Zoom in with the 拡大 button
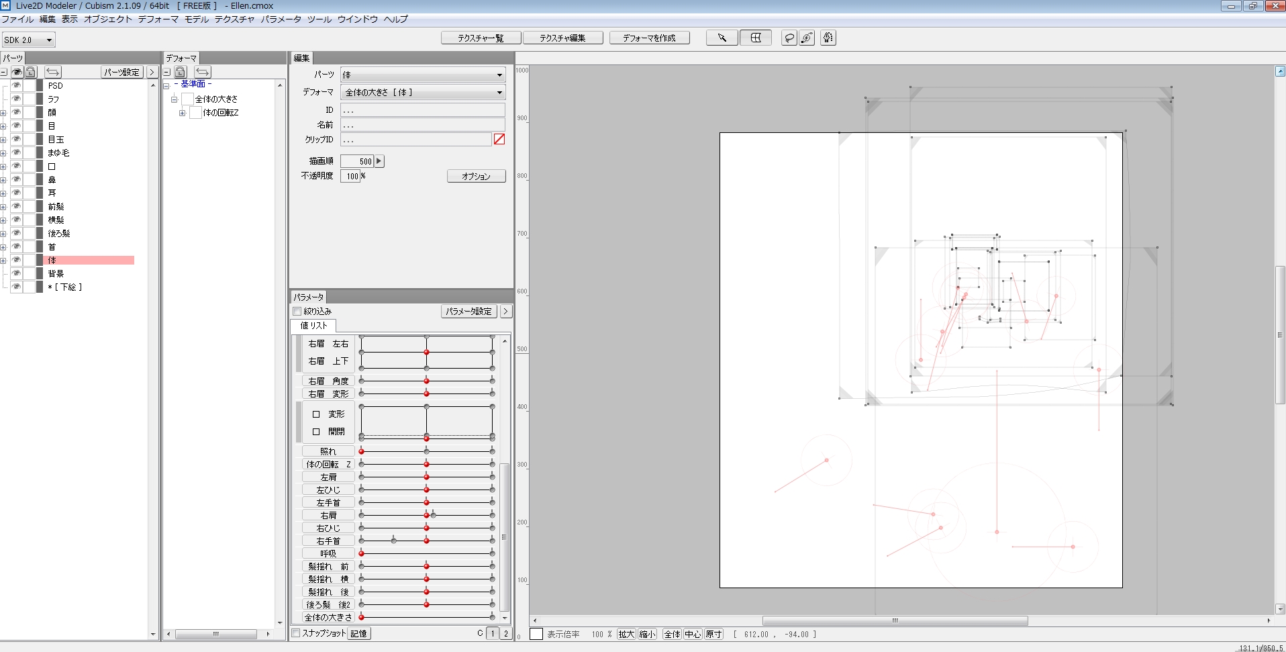 pyautogui.click(x=626, y=634)
